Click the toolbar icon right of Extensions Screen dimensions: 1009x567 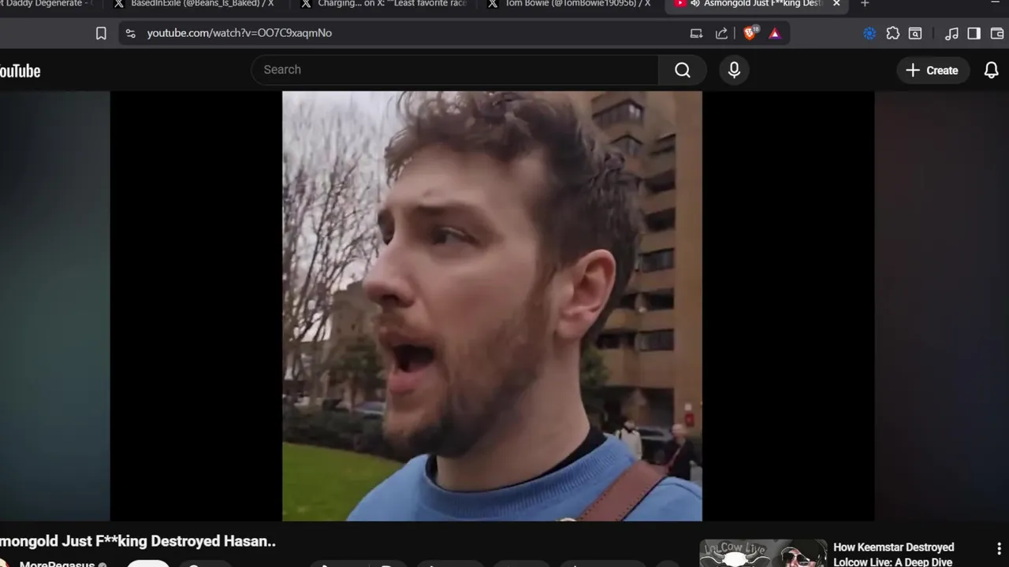915,33
